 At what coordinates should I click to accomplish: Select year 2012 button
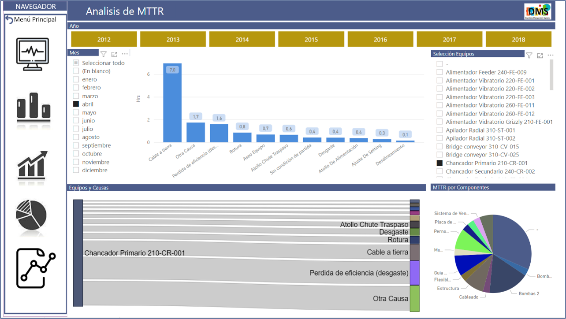coord(104,39)
